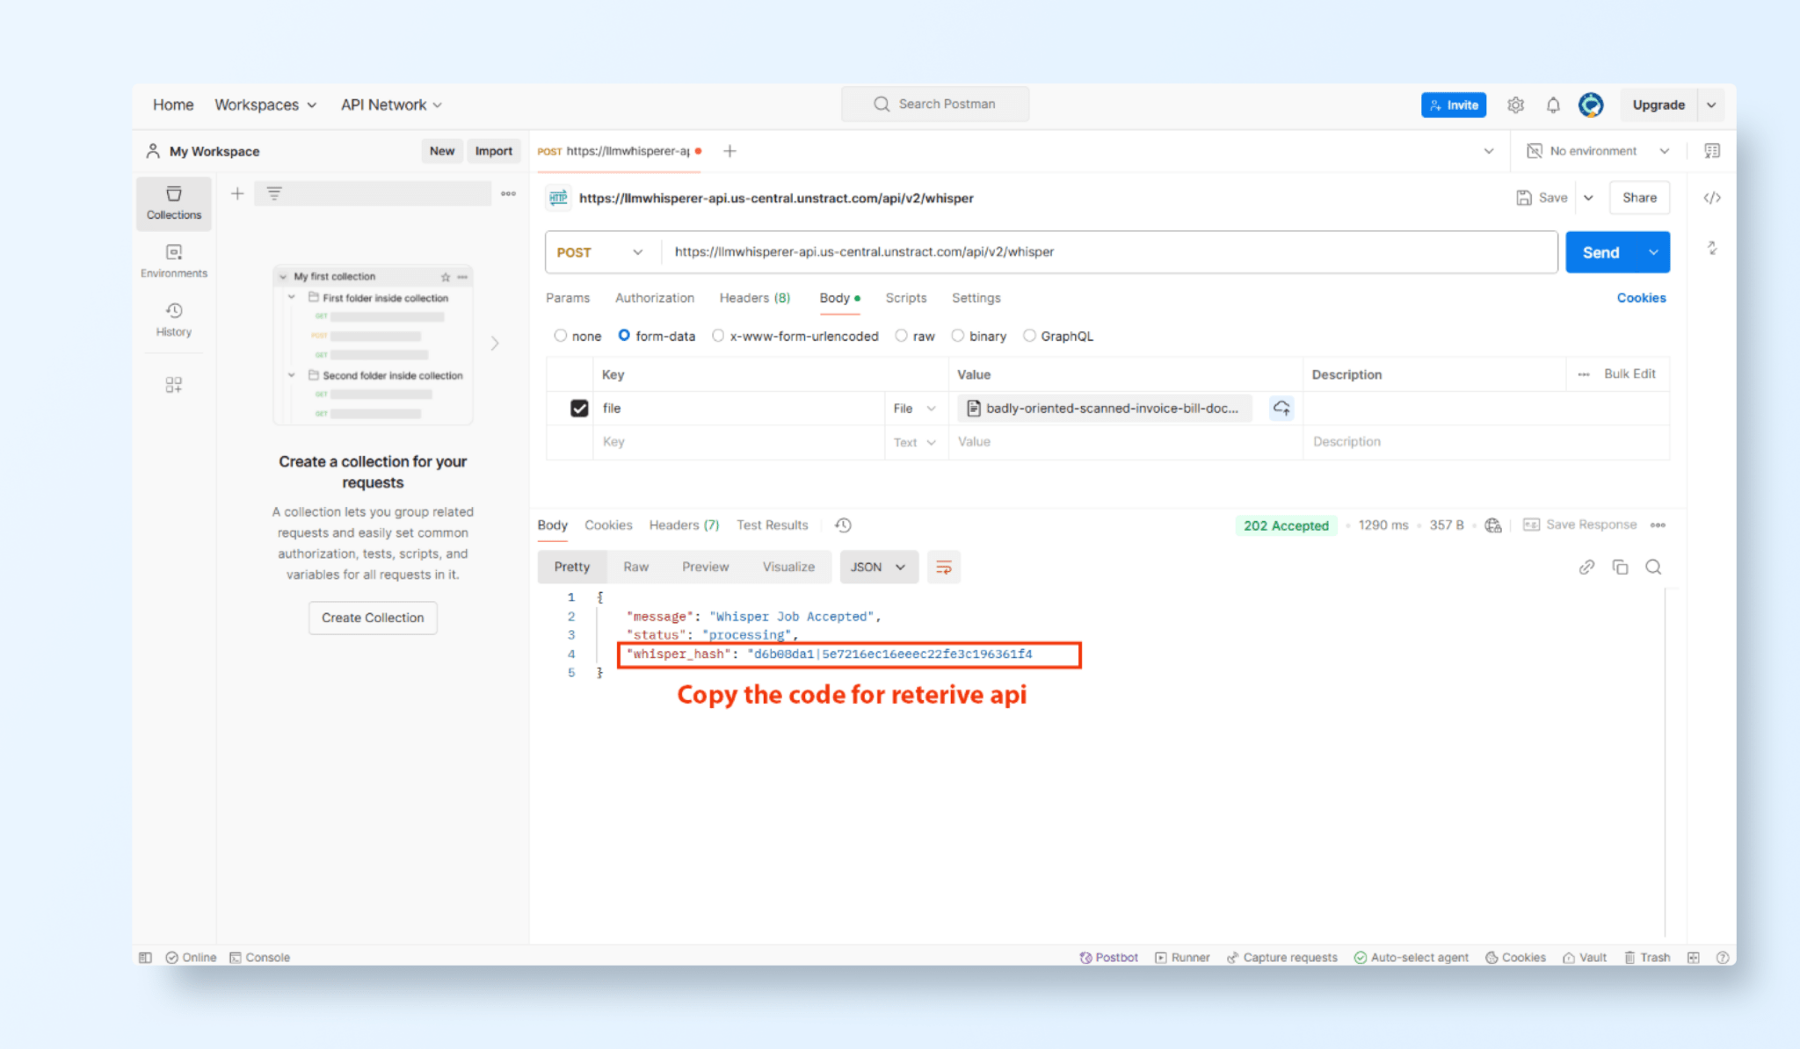This screenshot has width=1800, height=1049.
Task: Copy the response body with copy icon
Action: coord(1620,568)
